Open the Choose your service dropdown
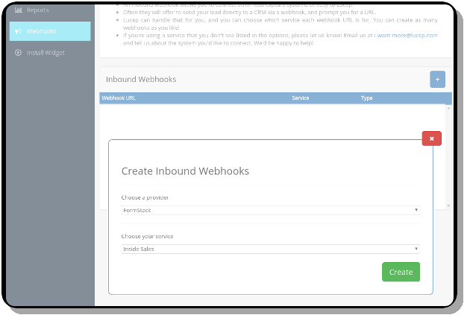The width and height of the screenshot is (464, 315). pyautogui.click(x=271, y=249)
